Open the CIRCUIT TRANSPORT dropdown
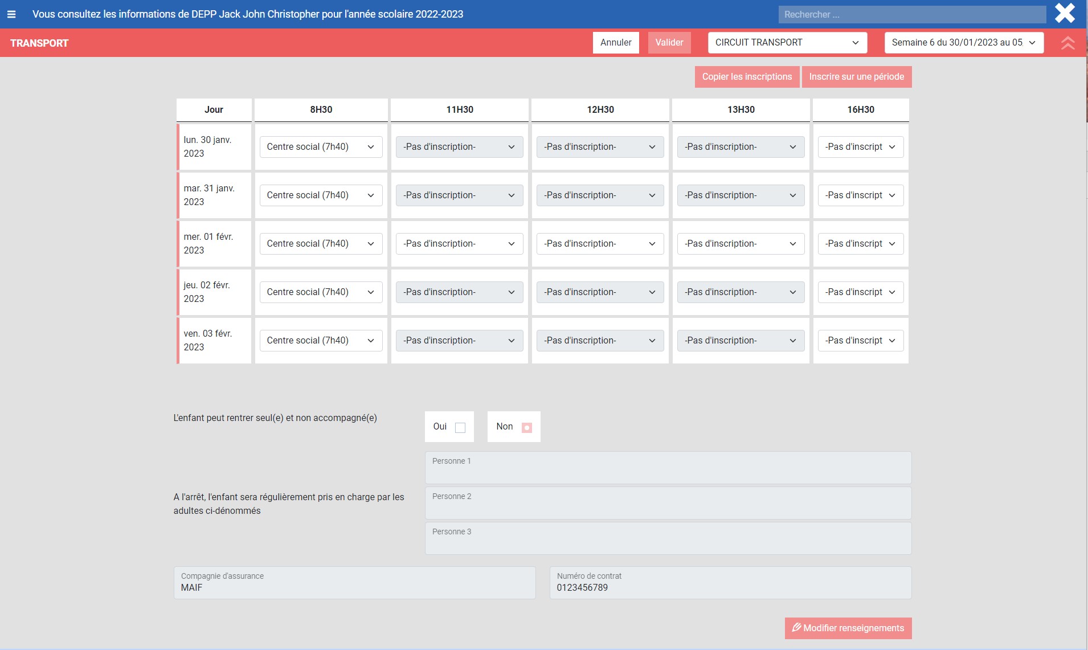Image resolution: width=1088 pixels, height=650 pixels. (x=787, y=43)
